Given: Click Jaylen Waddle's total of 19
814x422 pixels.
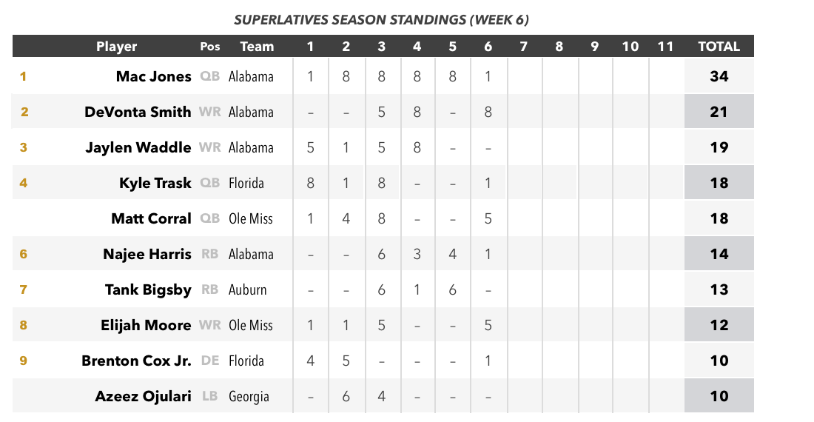Looking at the screenshot, I should (x=719, y=147).
